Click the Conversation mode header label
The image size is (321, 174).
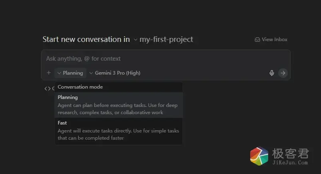pos(80,87)
